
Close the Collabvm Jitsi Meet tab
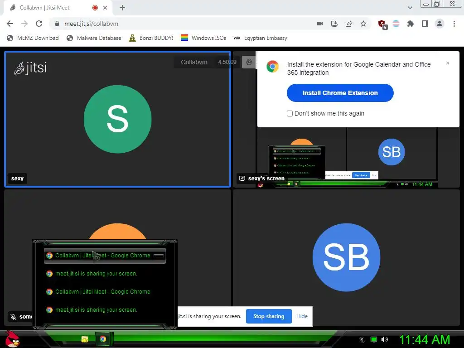click(x=105, y=8)
